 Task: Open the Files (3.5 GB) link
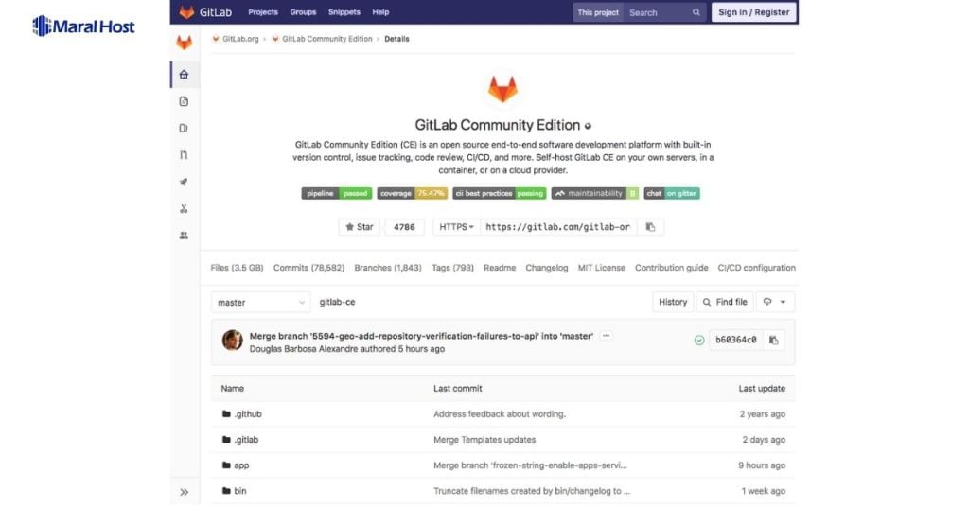point(237,268)
